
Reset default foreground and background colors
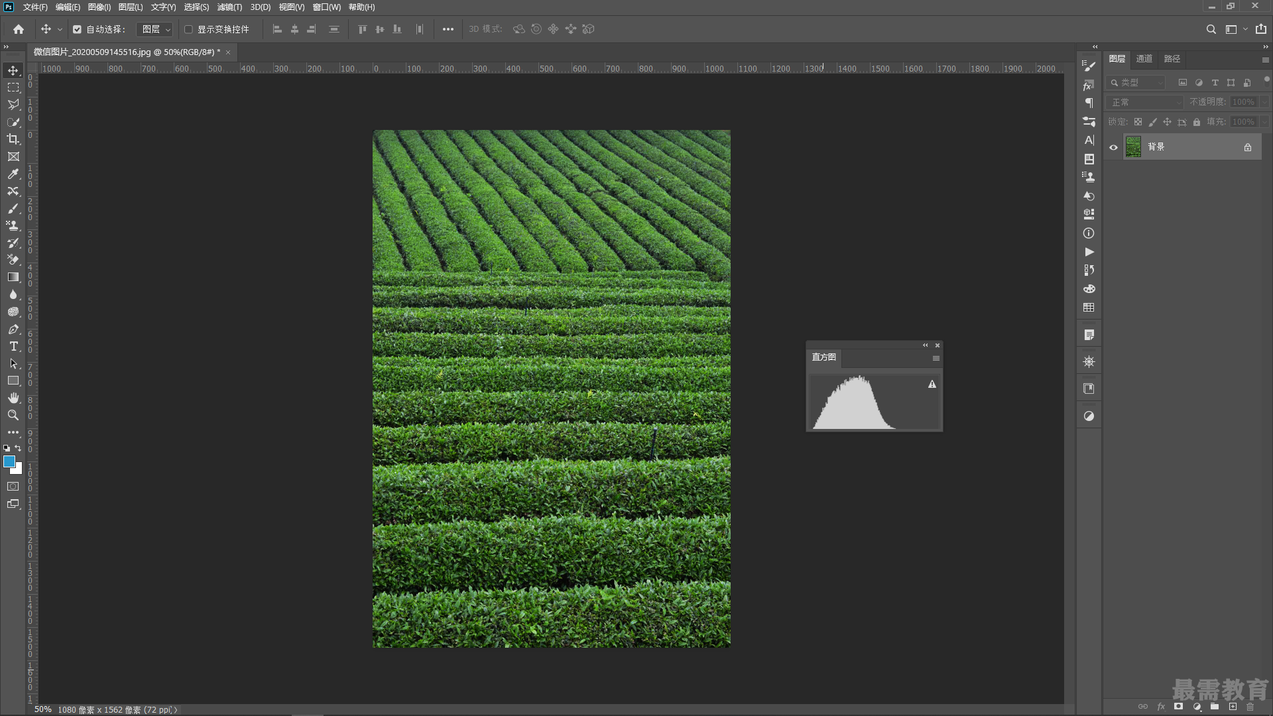tap(7, 448)
